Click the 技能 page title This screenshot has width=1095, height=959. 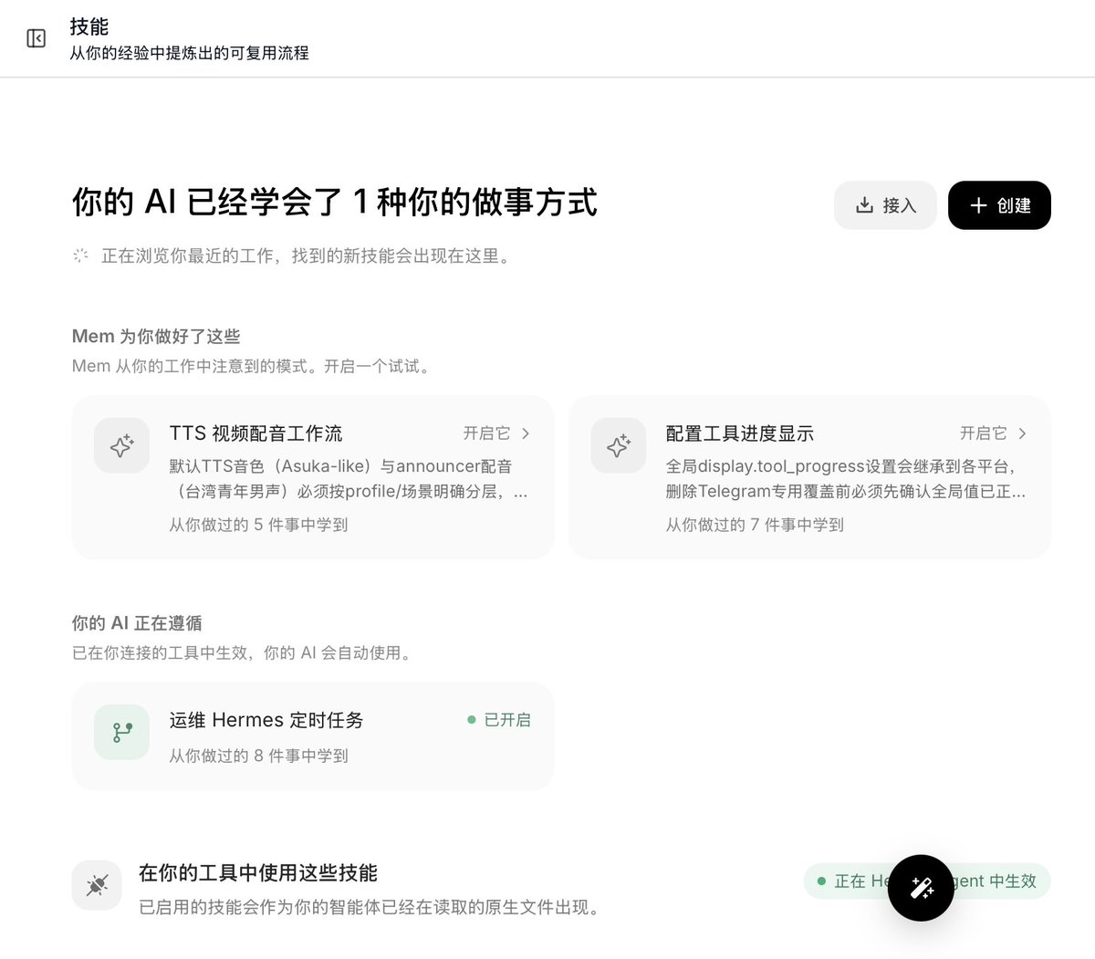click(x=89, y=26)
